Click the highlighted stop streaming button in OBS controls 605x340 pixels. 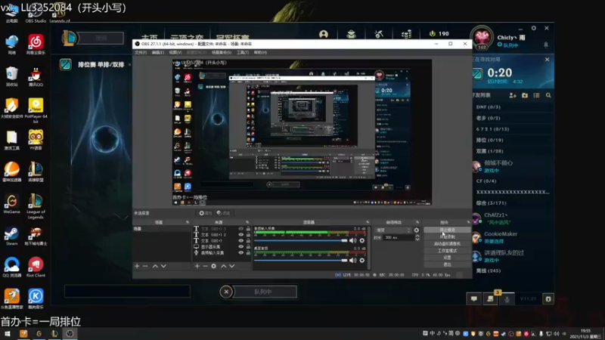click(x=447, y=230)
